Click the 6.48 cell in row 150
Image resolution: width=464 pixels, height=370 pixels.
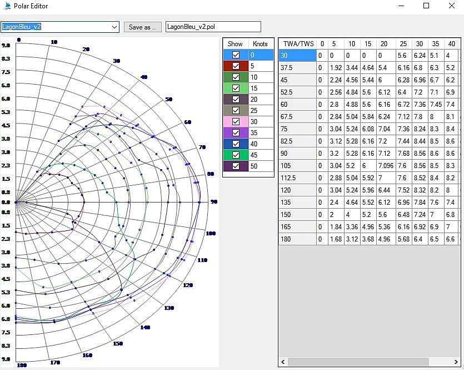pyautogui.click(x=403, y=214)
